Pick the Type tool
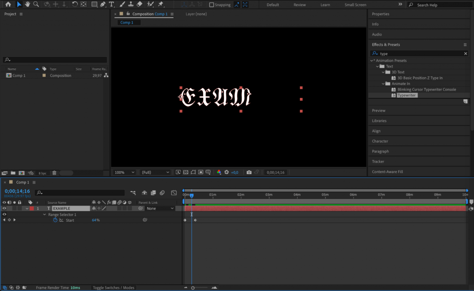The image size is (474, 291). [112, 5]
